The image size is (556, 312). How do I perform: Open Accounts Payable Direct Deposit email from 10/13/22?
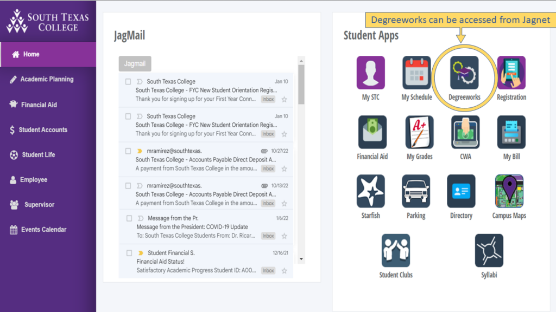click(206, 194)
